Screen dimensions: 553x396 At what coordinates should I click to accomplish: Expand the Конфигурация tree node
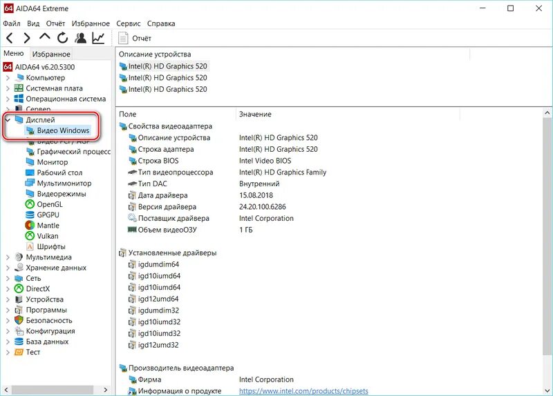tap(8, 331)
